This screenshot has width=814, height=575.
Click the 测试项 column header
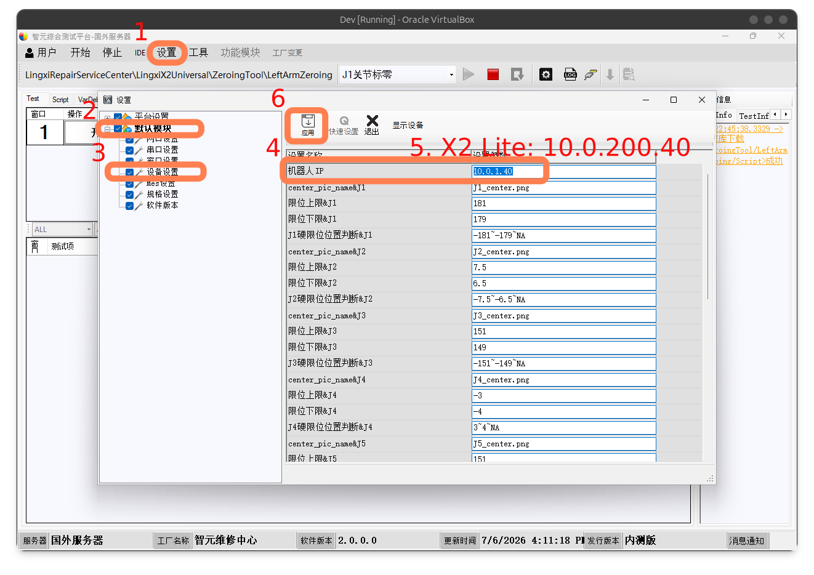[62, 246]
